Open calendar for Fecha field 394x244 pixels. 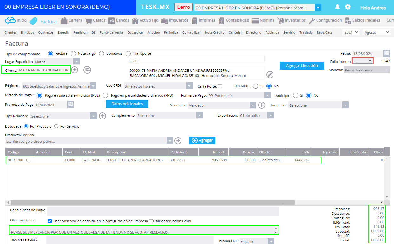[x=386, y=53]
